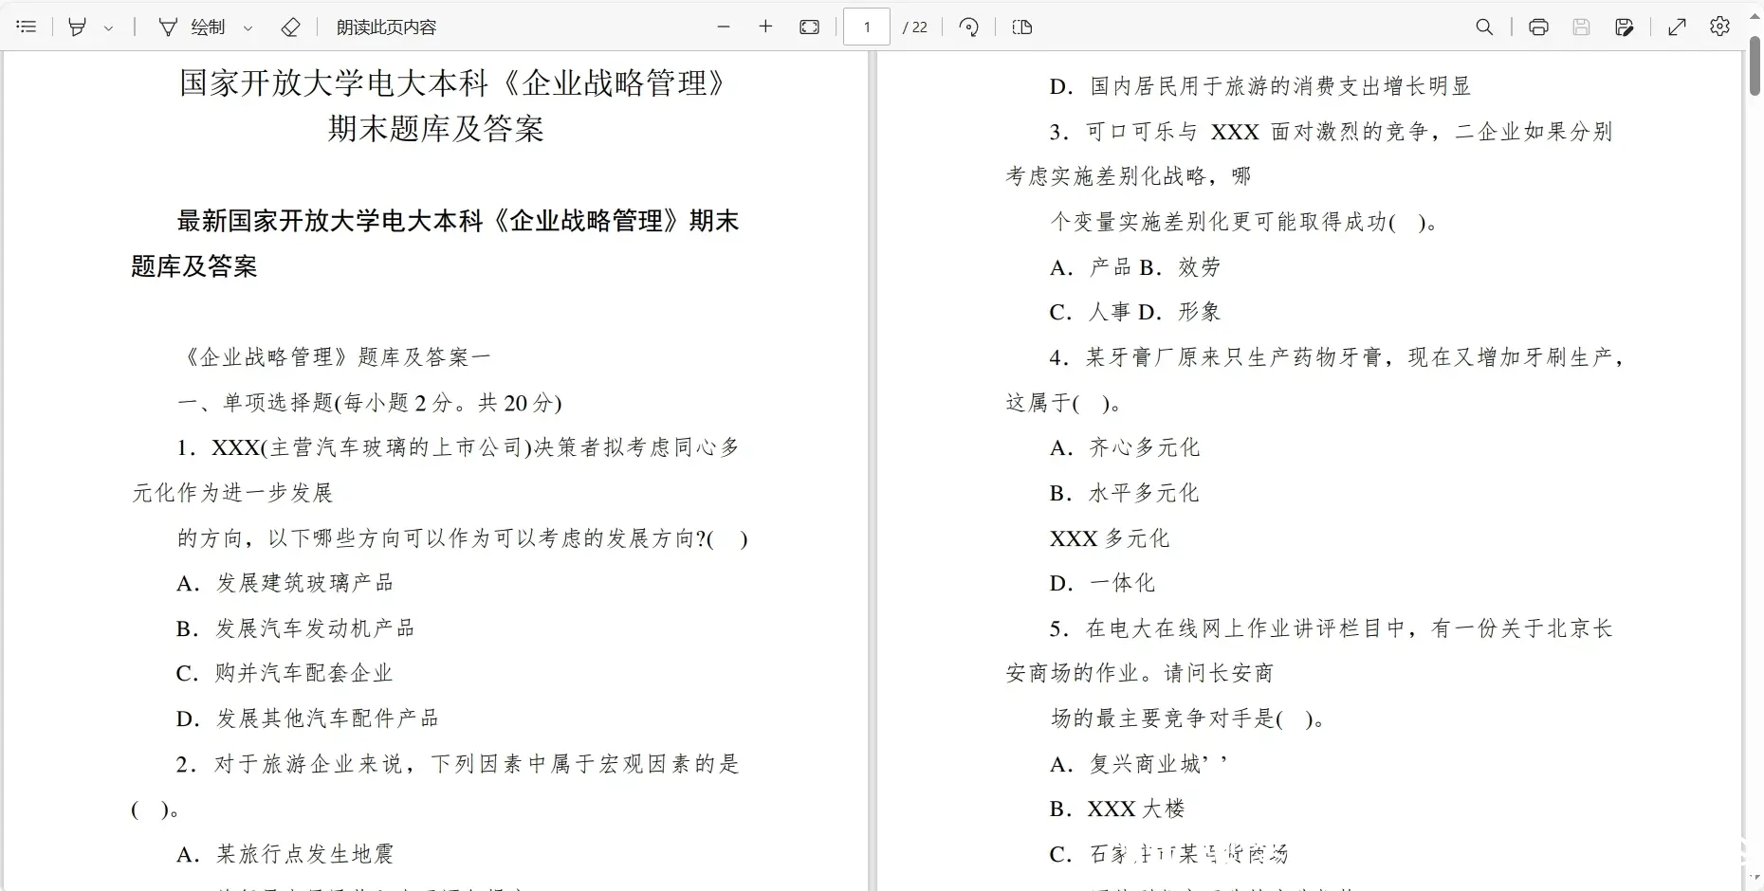Activate the 绘制 draw tool

(x=193, y=27)
